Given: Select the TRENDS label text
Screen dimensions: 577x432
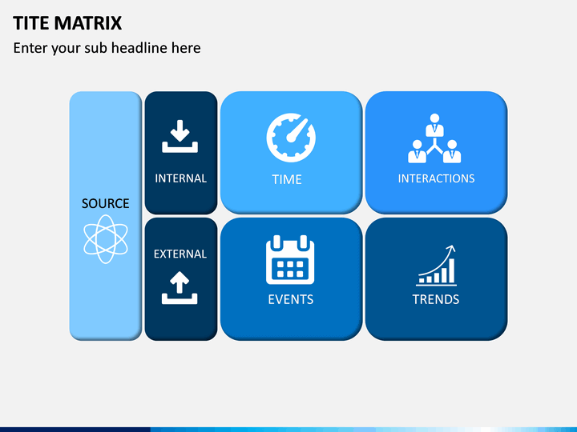Looking at the screenshot, I should (436, 299).
